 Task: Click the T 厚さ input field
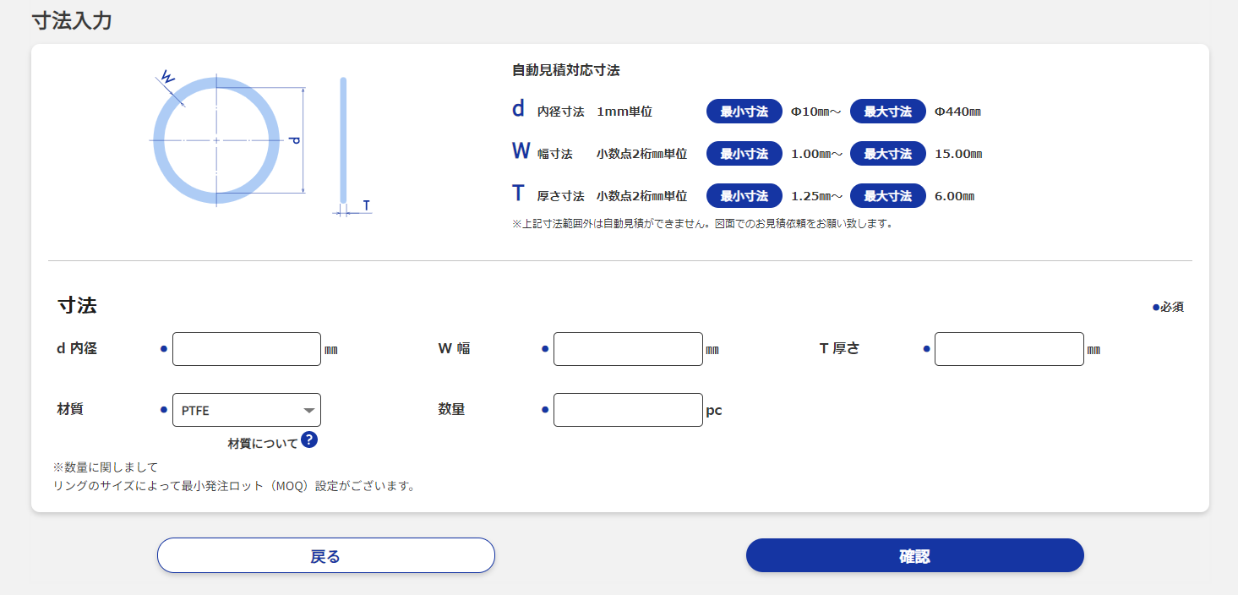[1008, 348]
